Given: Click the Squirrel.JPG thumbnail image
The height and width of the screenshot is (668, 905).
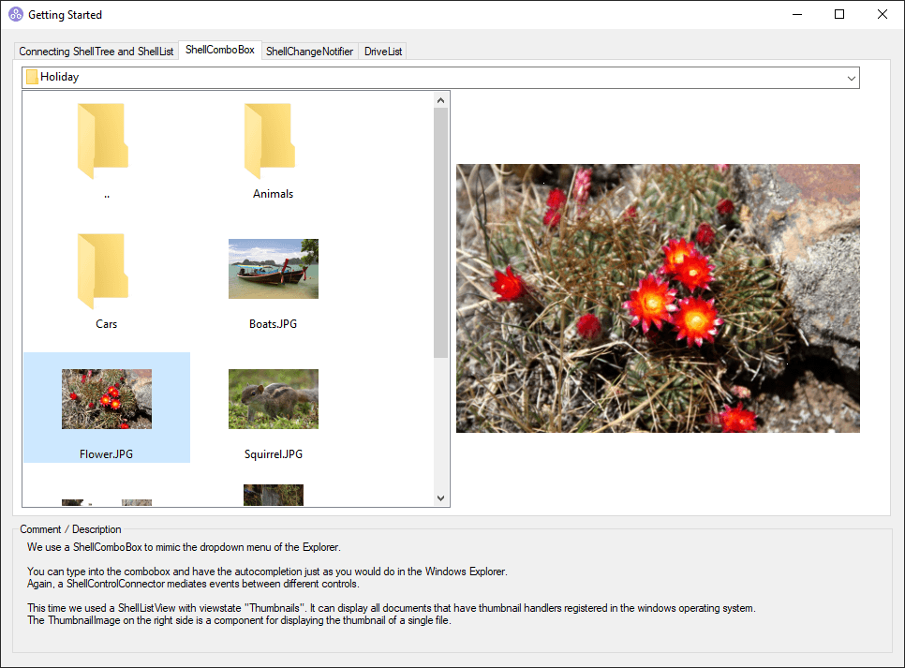Looking at the screenshot, I should click(x=273, y=399).
